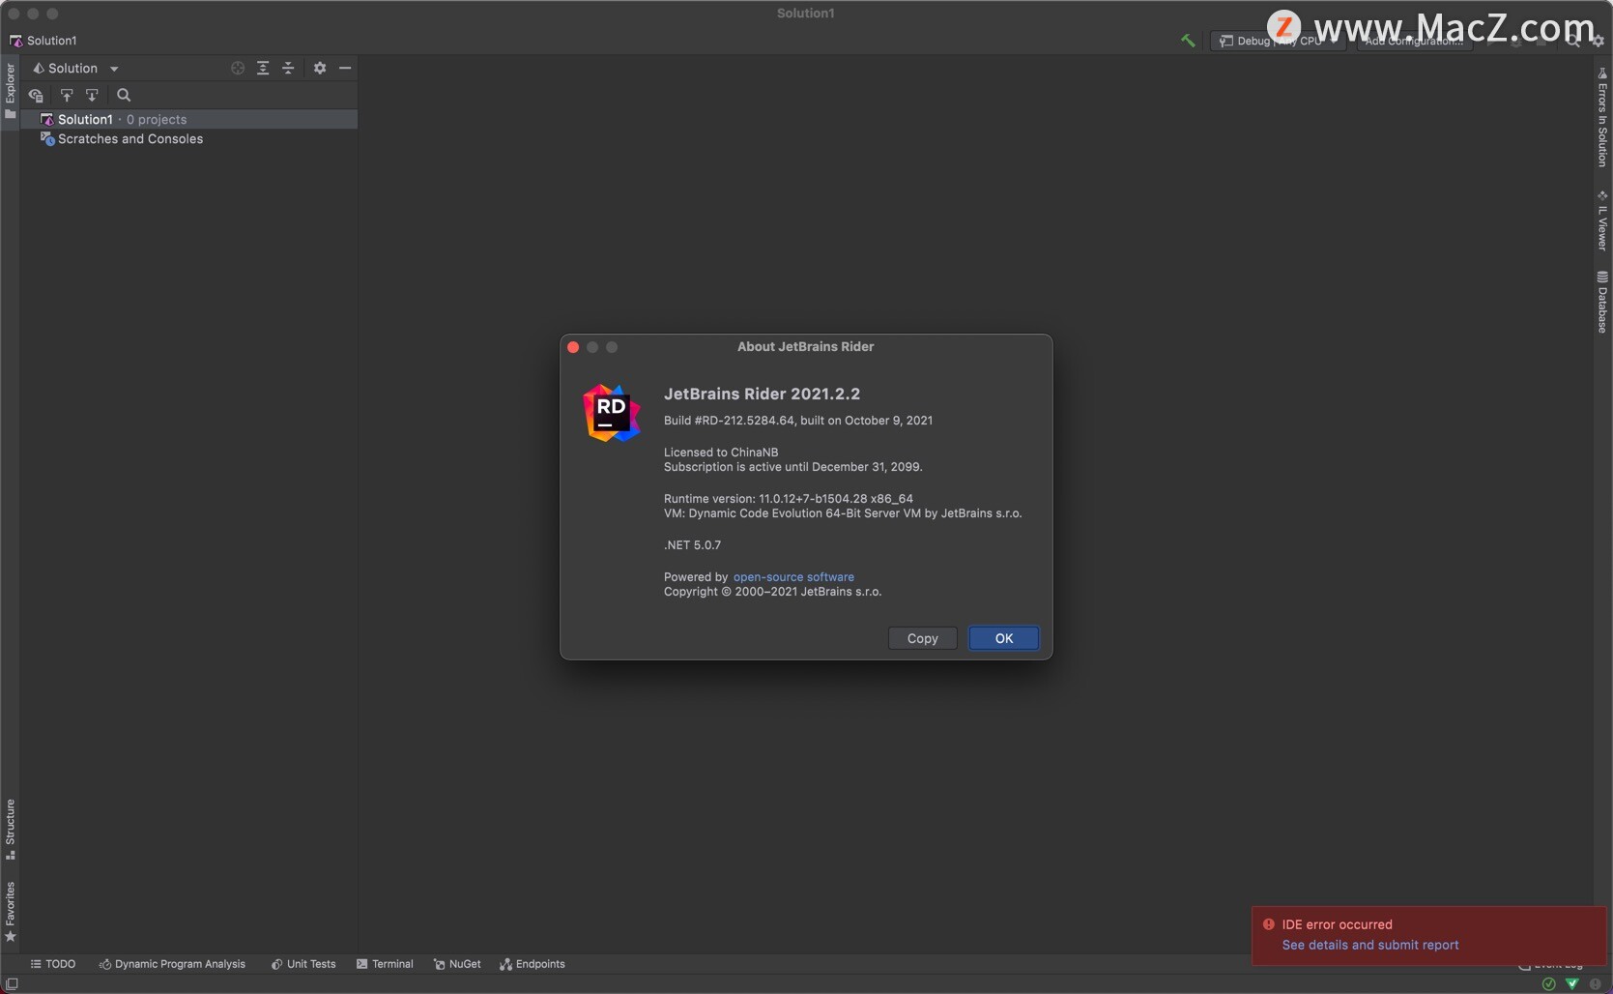The image size is (1613, 994).
Task: Click the Scratches and Consoles icon
Action: click(46, 139)
